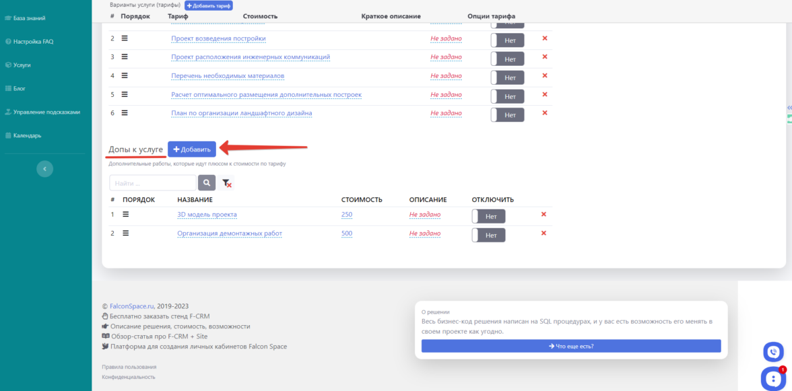Toggle 'Организация демонтажных работ' disable switch
The height and width of the screenshot is (391, 792).
(488, 235)
